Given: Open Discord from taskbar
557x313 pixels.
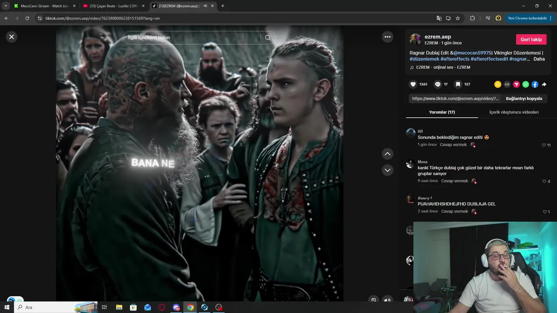Looking at the screenshot, I should coord(176,307).
